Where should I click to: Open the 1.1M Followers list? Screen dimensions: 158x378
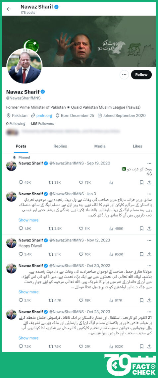click(x=42, y=124)
